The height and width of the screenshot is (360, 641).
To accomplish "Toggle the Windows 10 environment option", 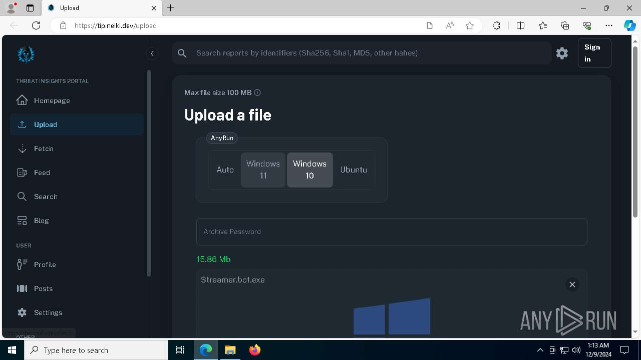I will tap(309, 170).
